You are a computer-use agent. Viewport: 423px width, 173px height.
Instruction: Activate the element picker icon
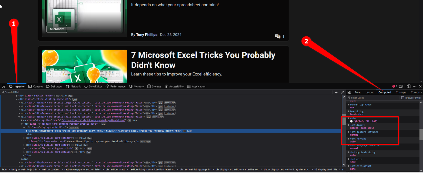click(4, 86)
